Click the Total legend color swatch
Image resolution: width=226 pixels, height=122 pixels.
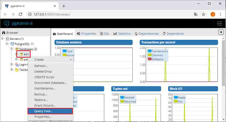[64, 51]
